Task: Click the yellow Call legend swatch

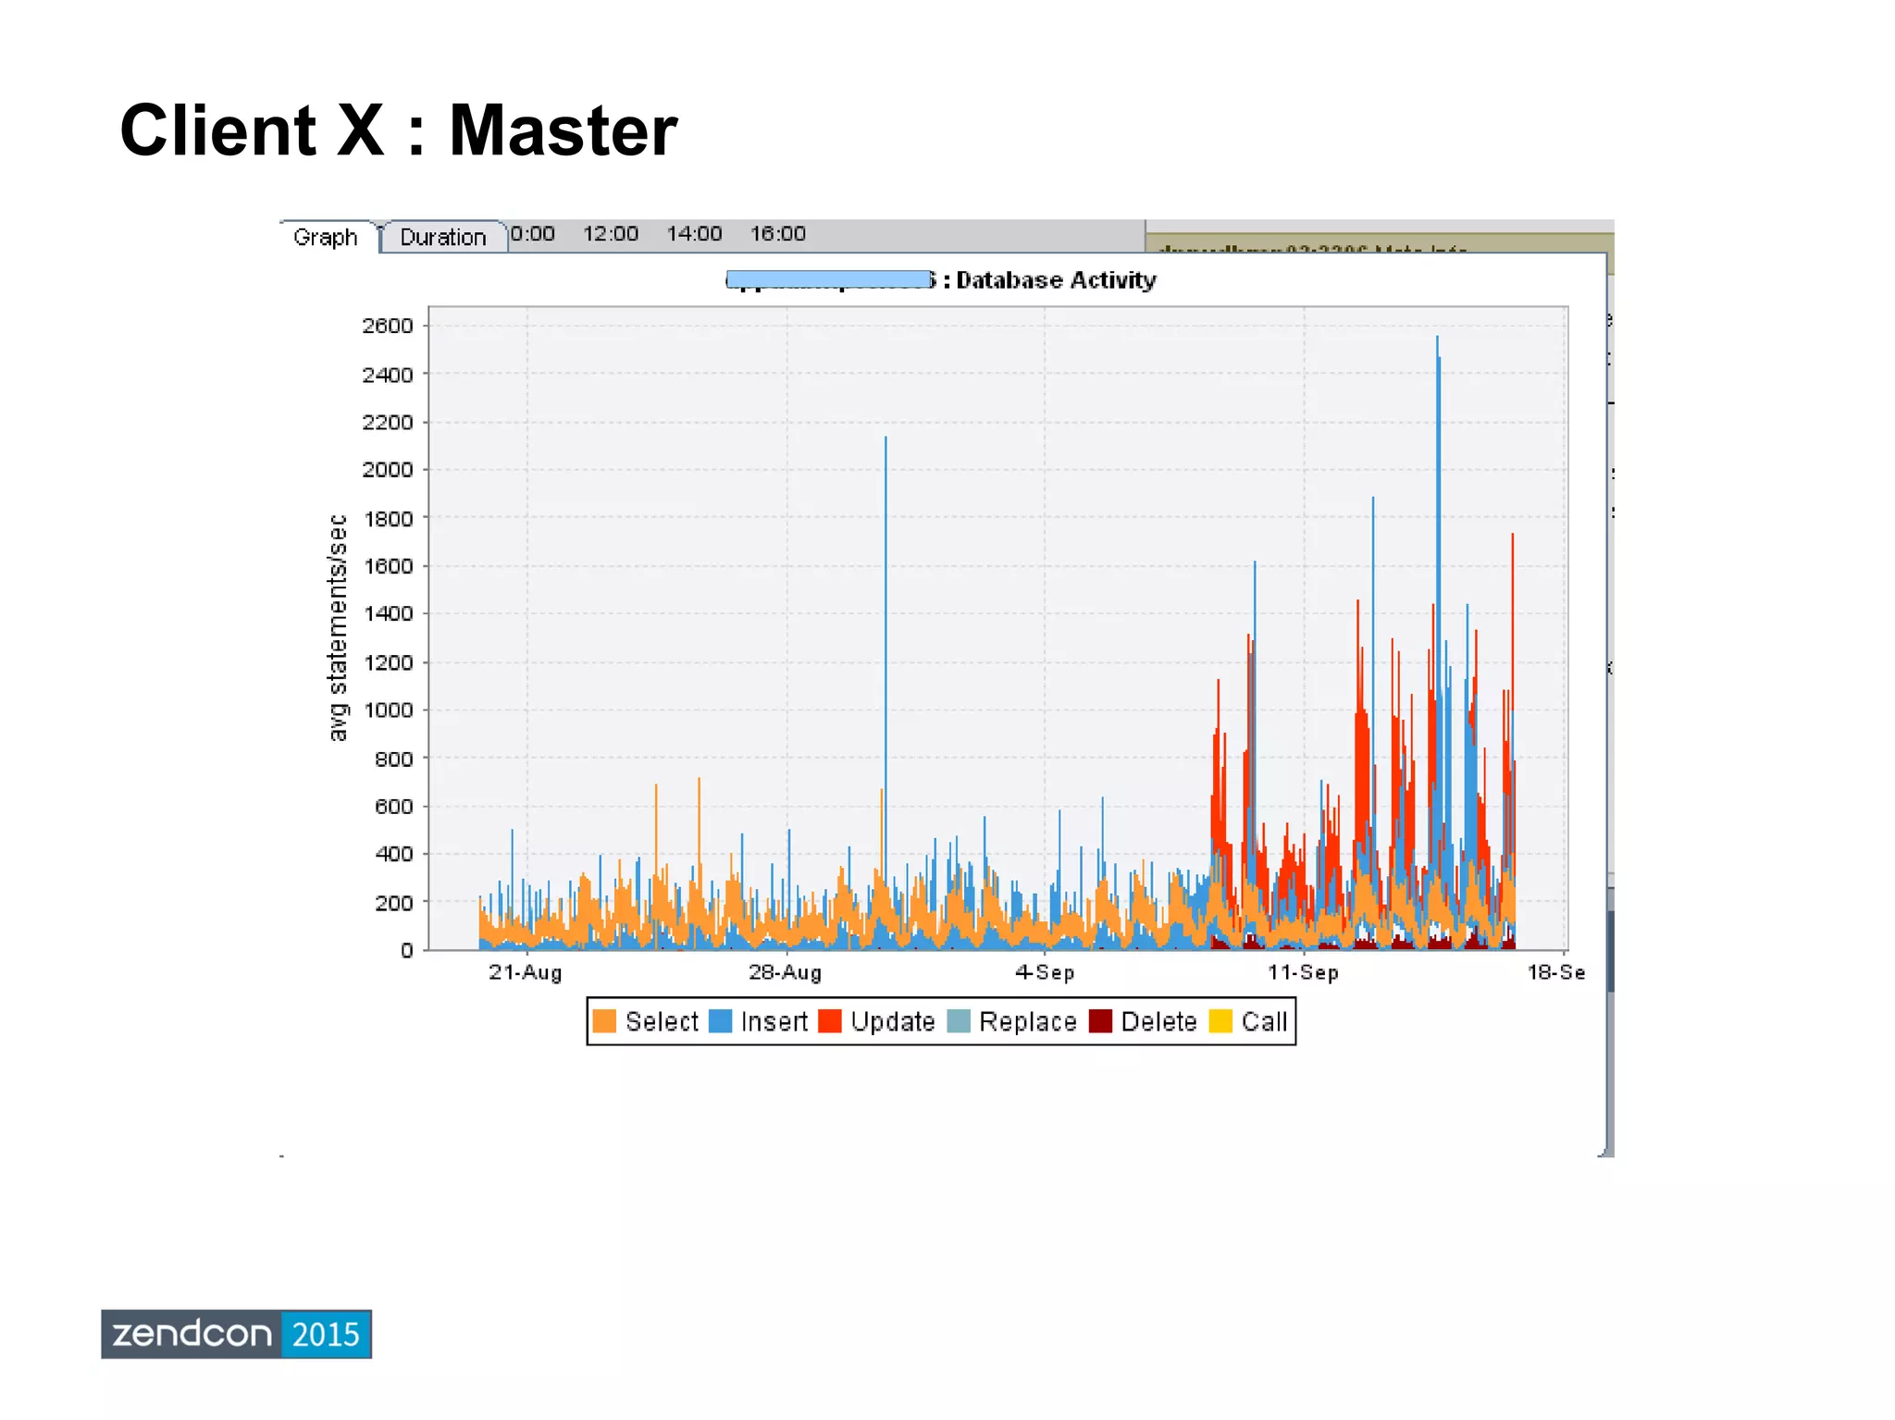Action: 1221,1021
